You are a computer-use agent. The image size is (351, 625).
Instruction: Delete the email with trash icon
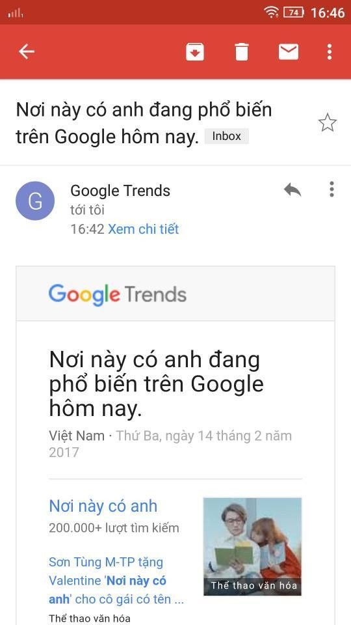[242, 52]
